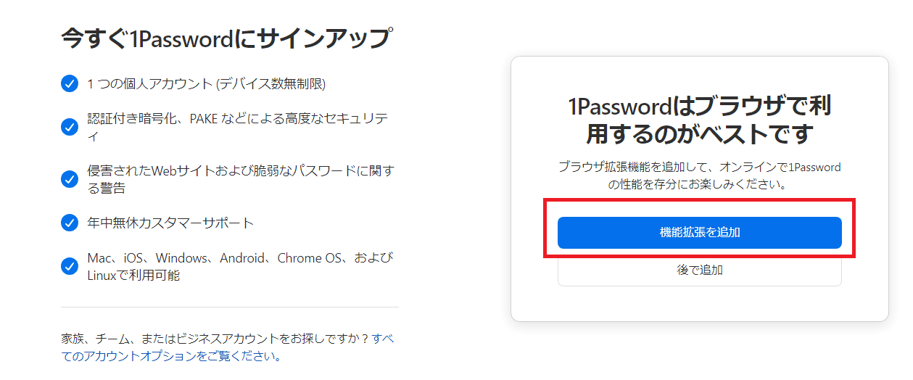Image resolution: width=913 pixels, height=380 pixels.
Task: Add the extension with 機能拡張を追加 button
Action: click(x=699, y=233)
